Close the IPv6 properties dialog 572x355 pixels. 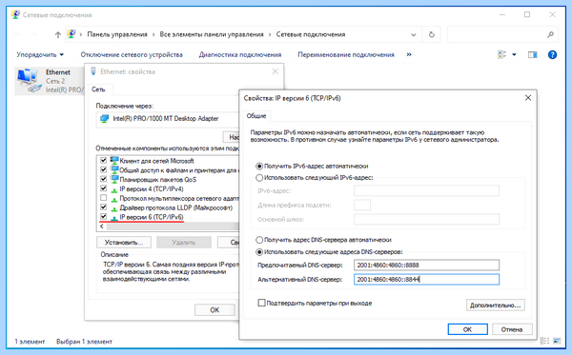pos(528,98)
